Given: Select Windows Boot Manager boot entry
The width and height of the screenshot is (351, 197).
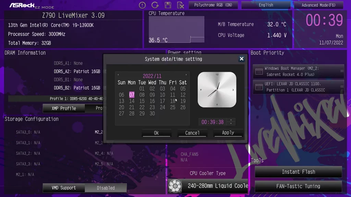Looking at the screenshot, I should click(x=299, y=71).
